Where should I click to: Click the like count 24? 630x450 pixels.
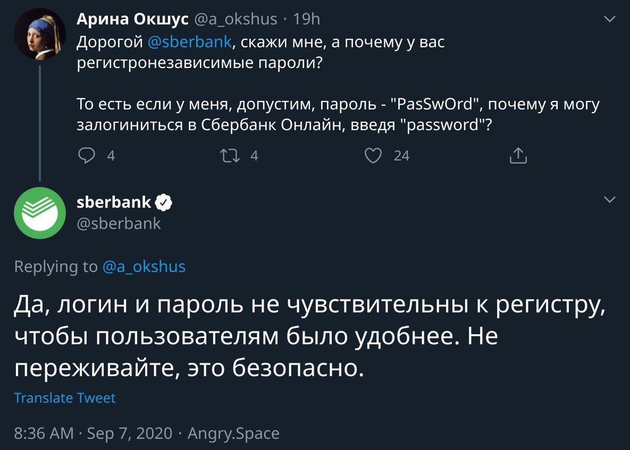pos(401,156)
